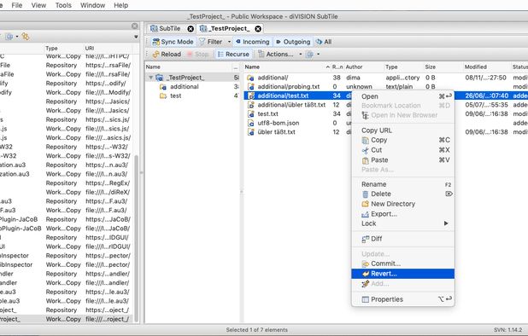Sort the file list by Name column
This screenshot has width=528, height=336.
(x=287, y=67)
